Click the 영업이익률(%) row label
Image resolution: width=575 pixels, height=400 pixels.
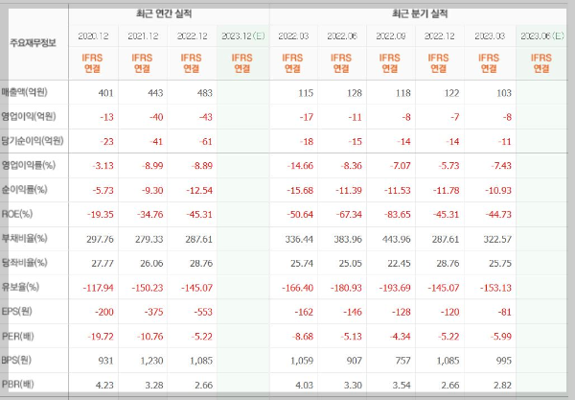pyautogui.click(x=28, y=165)
